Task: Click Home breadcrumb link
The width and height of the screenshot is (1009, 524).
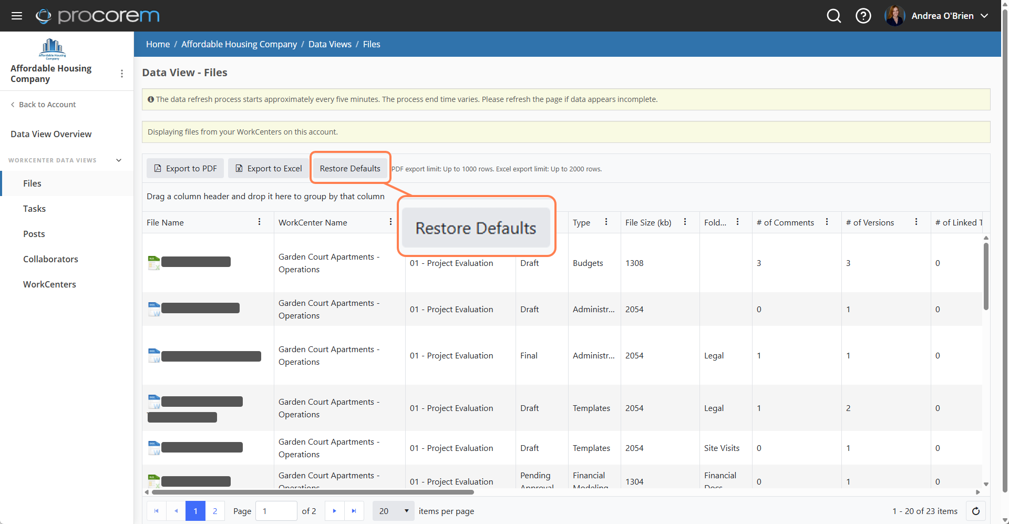Action: (158, 44)
